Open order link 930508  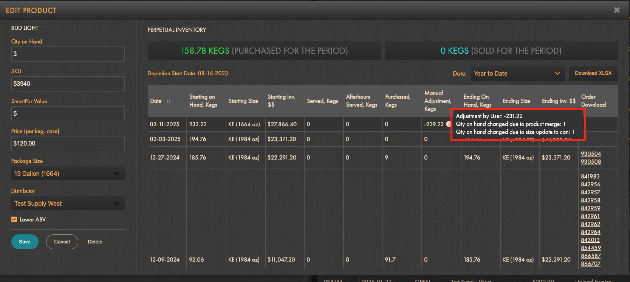(x=591, y=162)
